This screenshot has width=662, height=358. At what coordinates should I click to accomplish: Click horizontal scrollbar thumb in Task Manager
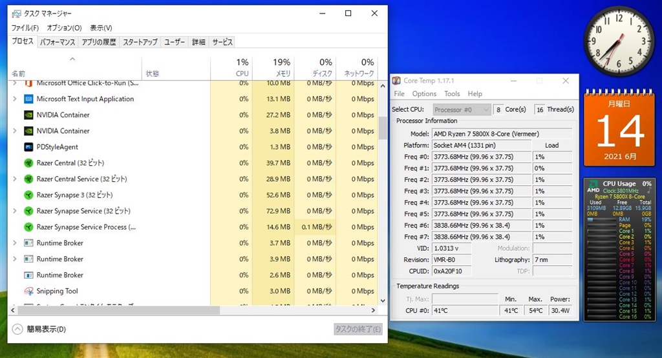pos(119,310)
